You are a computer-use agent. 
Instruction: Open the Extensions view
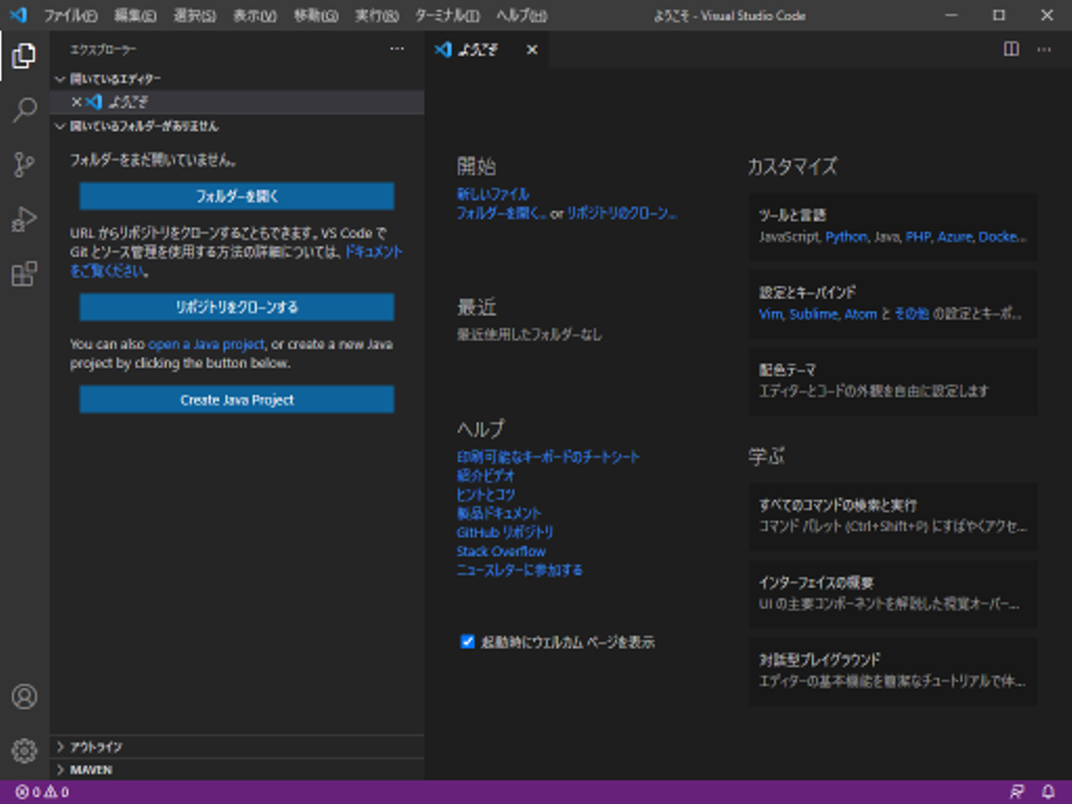pyautogui.click(x=25, y=274)
